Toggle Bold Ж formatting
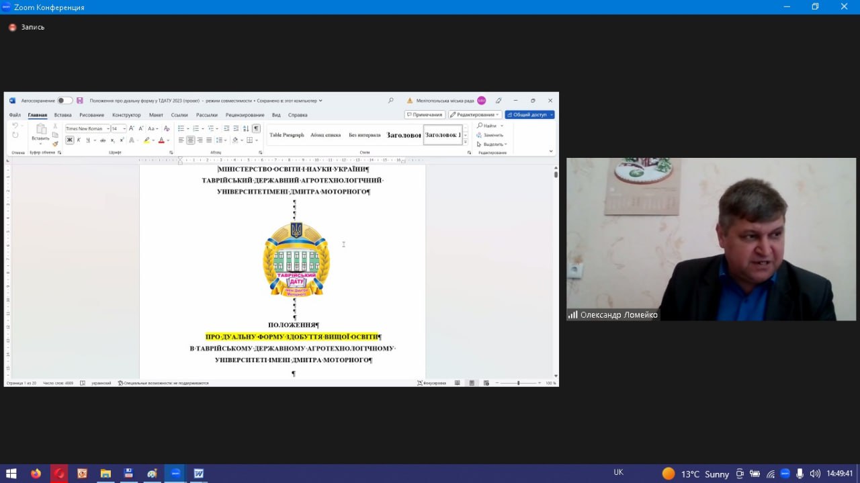The image size is (860, 483). coord(69,140)
